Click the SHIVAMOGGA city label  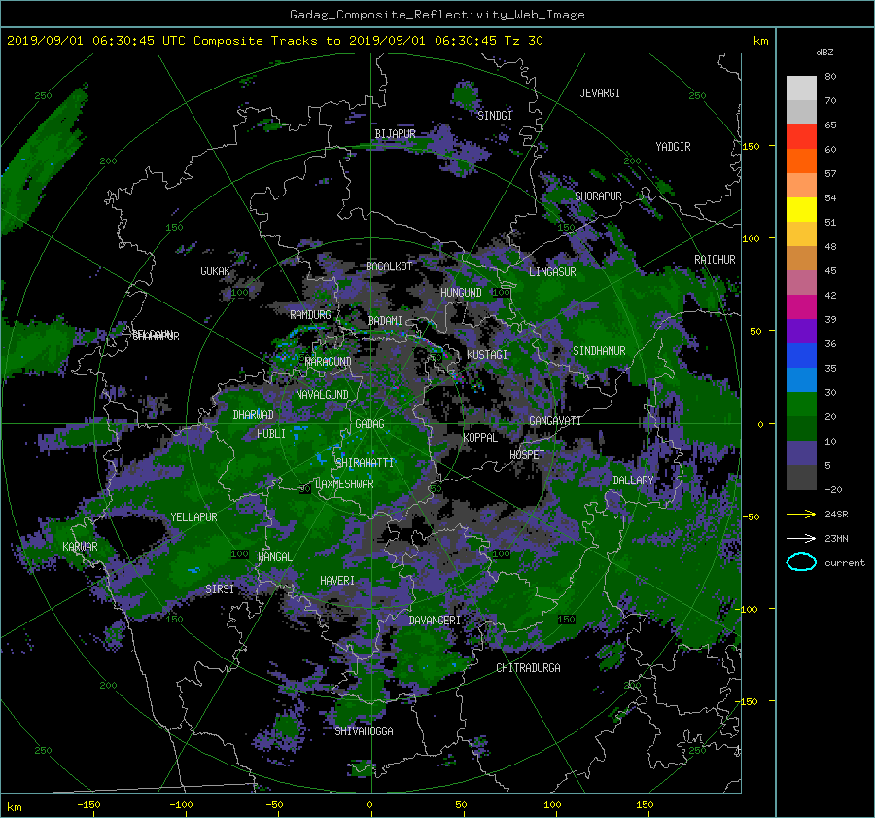[364, 731]
